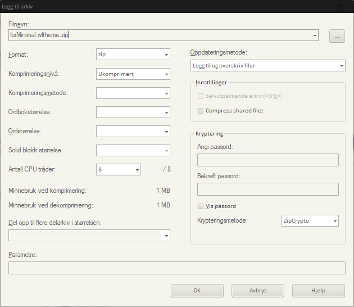Click the Minnebruk ved komprimering 1 MB value

pyautogui.click(x=163, y=191)
